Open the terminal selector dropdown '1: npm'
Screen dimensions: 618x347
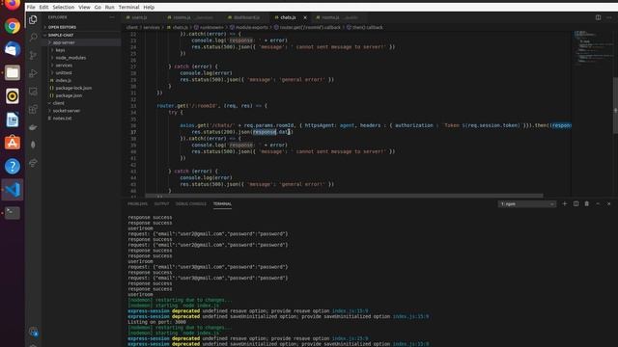pos(527,203)
